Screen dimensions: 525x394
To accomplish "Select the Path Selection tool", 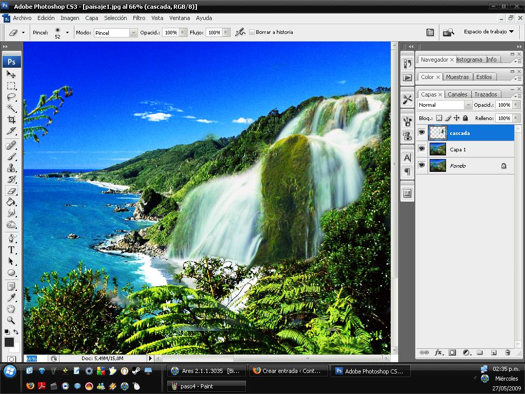I will point(11,261).
